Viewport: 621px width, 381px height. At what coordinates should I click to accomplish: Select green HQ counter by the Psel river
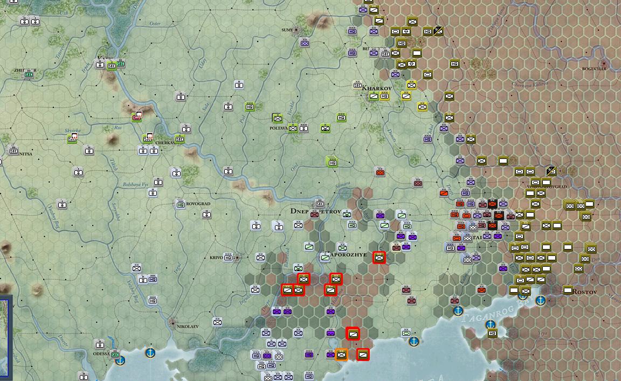(x=250, y=107)
